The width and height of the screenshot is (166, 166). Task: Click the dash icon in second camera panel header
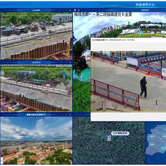tap(63, 62)
